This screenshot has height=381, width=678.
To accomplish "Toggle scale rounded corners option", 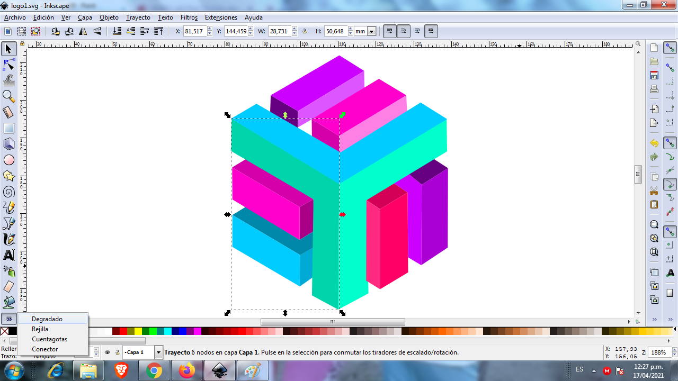I will 404,31.
